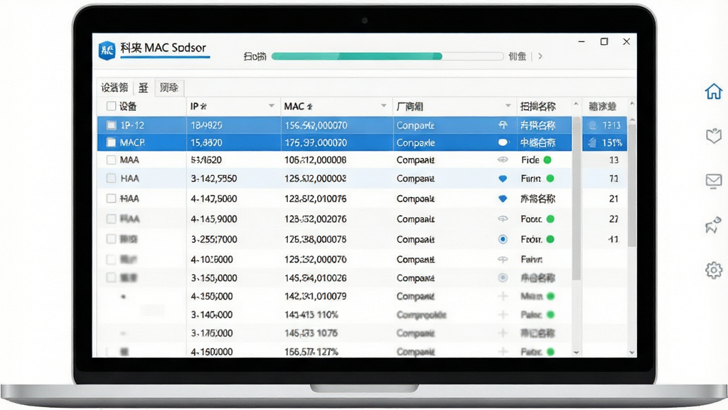728x410 pixels.
Task: Toggle checkbox for IP-12 row
Action: point(111,125)
